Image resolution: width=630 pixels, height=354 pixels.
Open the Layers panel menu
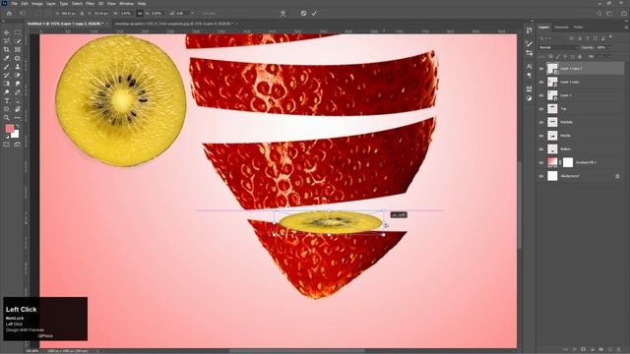click(x=626, y=28)
